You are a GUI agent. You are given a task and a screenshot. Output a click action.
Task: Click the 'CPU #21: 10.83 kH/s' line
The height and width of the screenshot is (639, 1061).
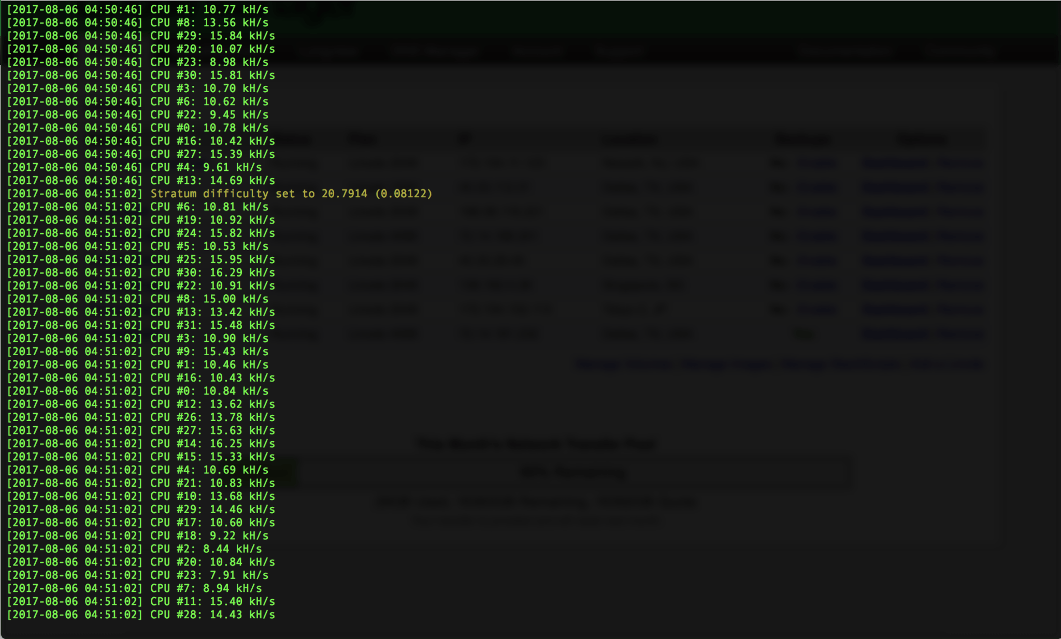(140, 483)
